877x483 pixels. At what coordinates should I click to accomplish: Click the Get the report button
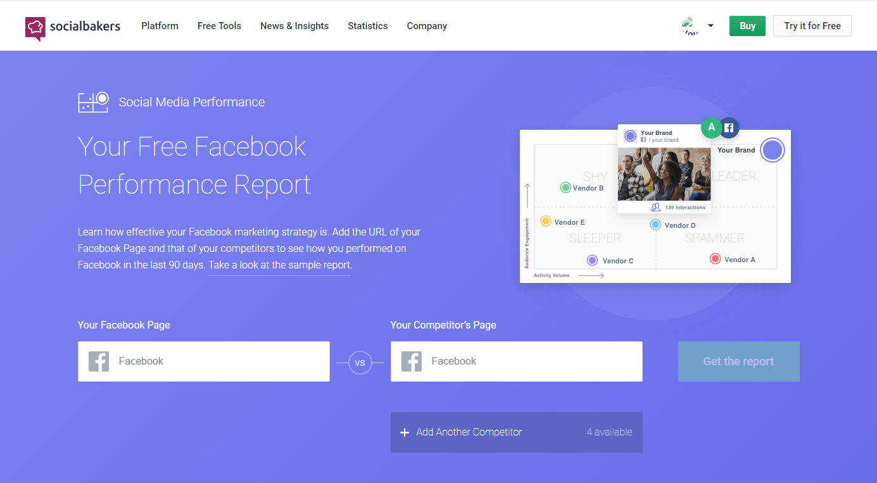[x=738, y=361]
